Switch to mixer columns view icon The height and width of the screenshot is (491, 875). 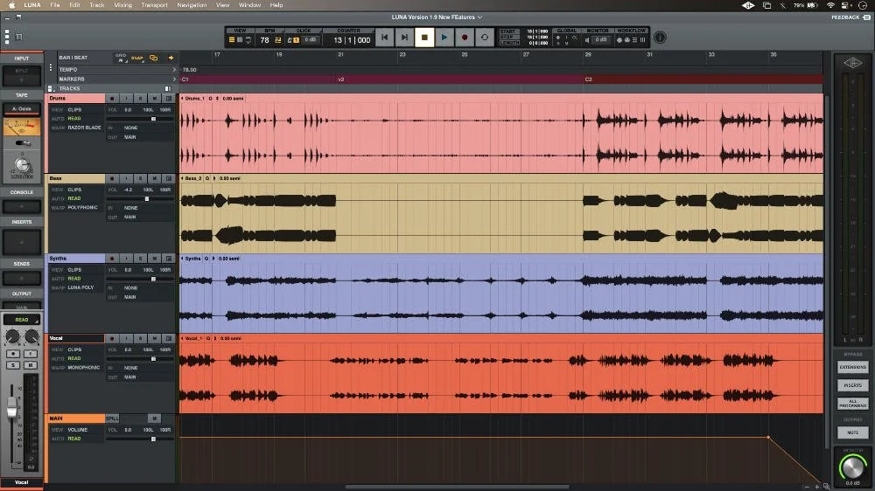coord(240,40)
